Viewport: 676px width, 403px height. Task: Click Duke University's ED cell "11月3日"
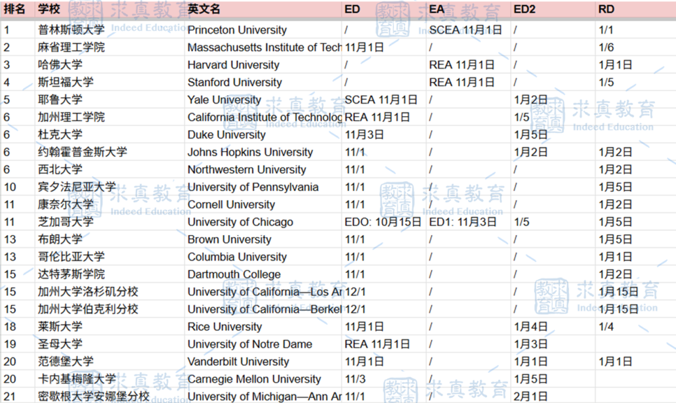pos(364,135)
